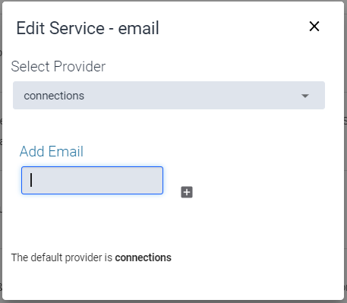Click the plus icon to add email
Image resolution: width=347 pixels, height=303 pixels.
coord(187,192)
